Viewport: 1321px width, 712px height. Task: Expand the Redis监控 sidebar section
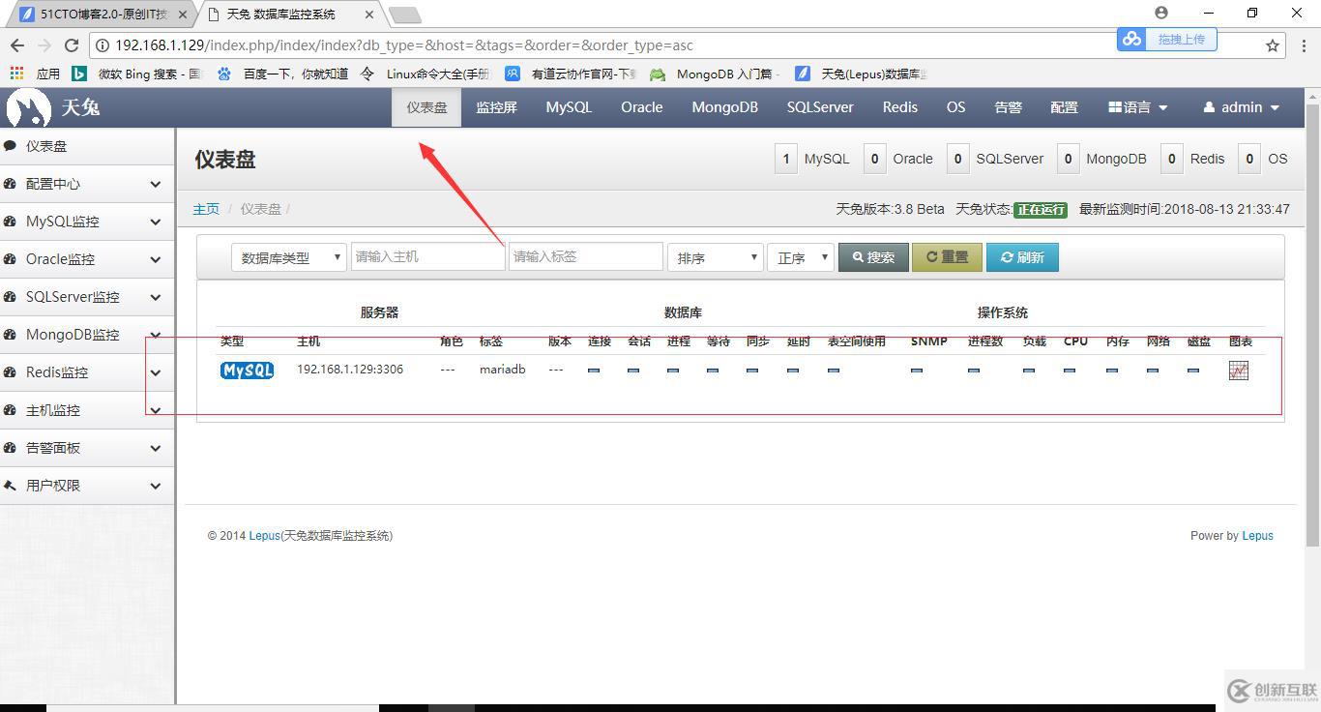tap(87, 372)
